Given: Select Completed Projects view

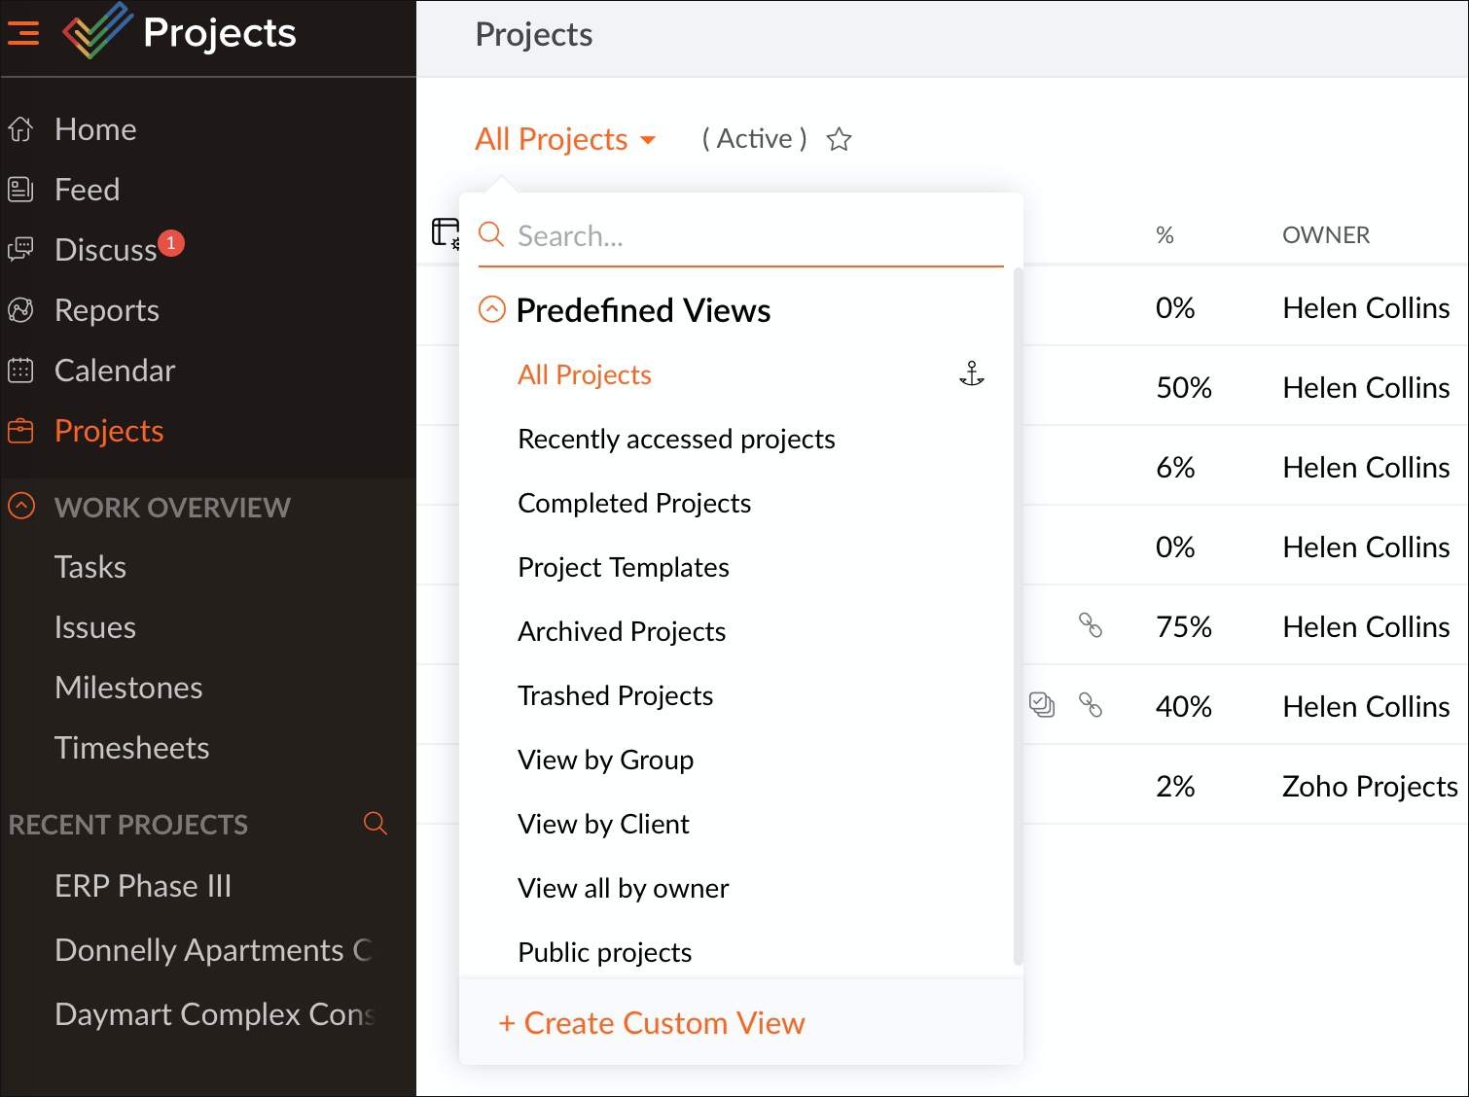Looking at the screenshot, I should click(634, 503).
